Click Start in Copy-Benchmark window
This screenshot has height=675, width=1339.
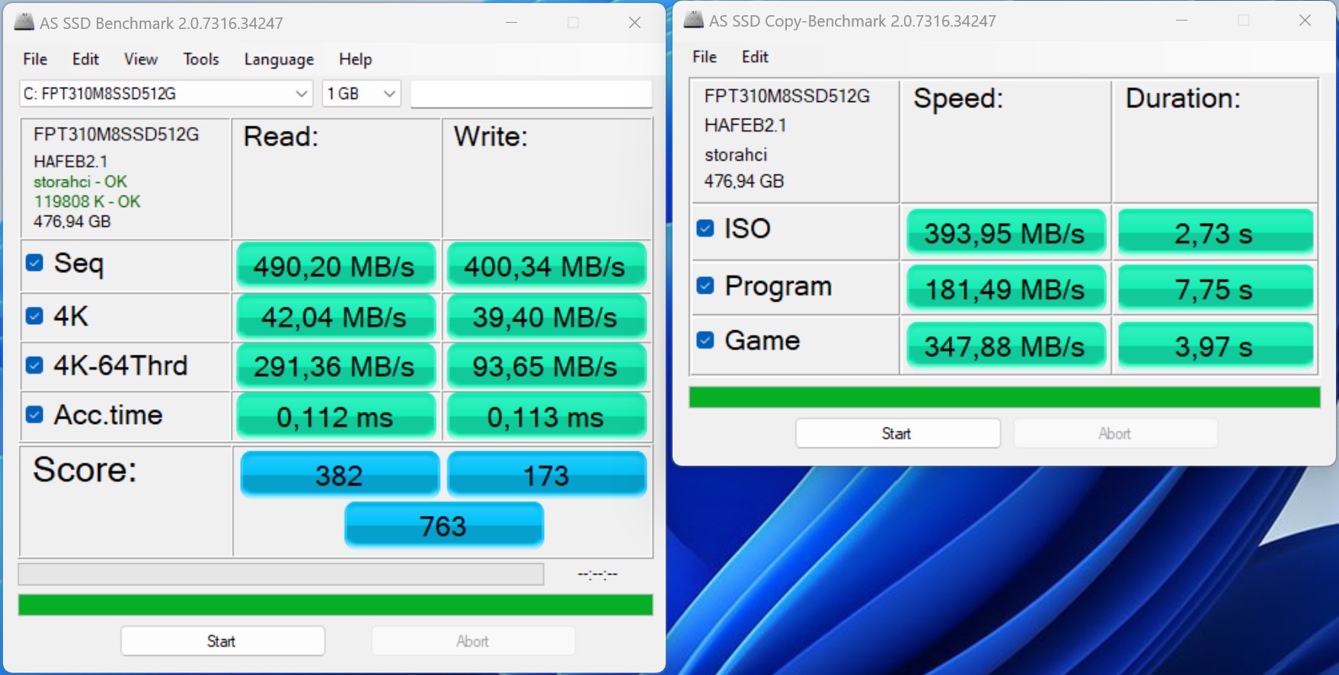[x=897, y=433]
